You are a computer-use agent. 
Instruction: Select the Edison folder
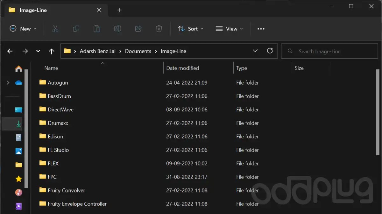click(55, 136)
